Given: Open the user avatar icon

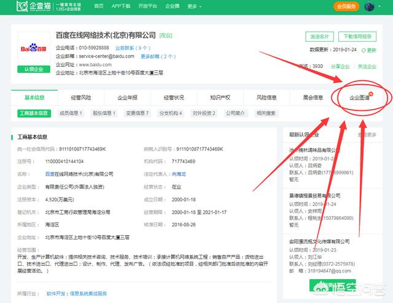Looking at the screenshot, I should (370, 7).
